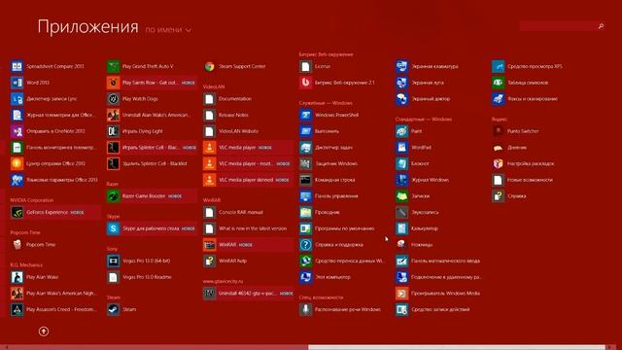Click the scrollbar right arrow
The image size is (622, 350).
pos(610,347)
